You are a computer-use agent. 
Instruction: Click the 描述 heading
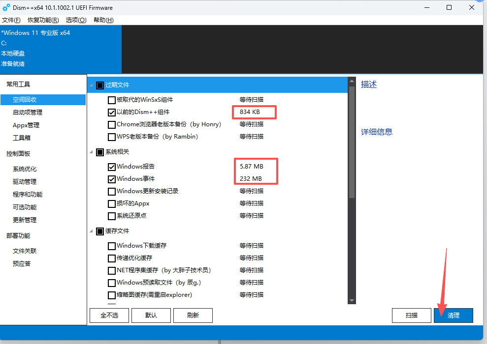(369, 85)
